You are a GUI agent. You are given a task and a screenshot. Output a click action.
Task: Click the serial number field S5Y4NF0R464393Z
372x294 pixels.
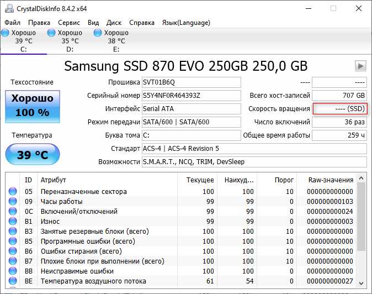191,96
